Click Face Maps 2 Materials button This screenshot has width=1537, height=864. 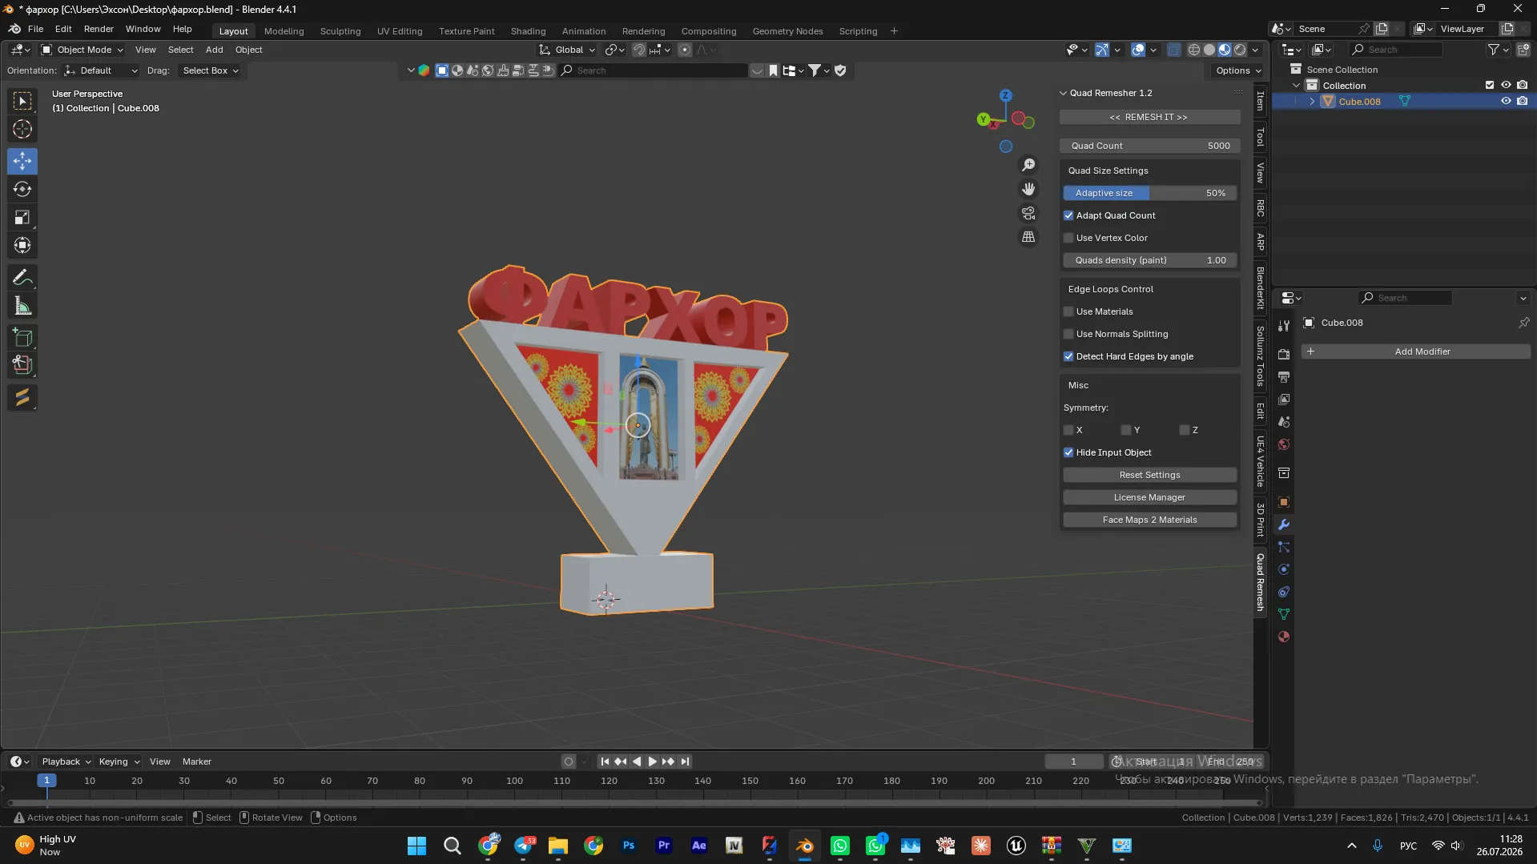click(x=1149, y=520)
